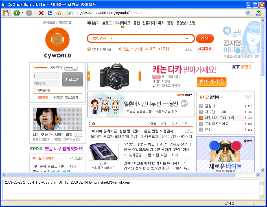Click the horizontal scrollbar right arrow
The height and width of the screenshot is (207, 267).
pyautogui.click(x=258, y=175)
